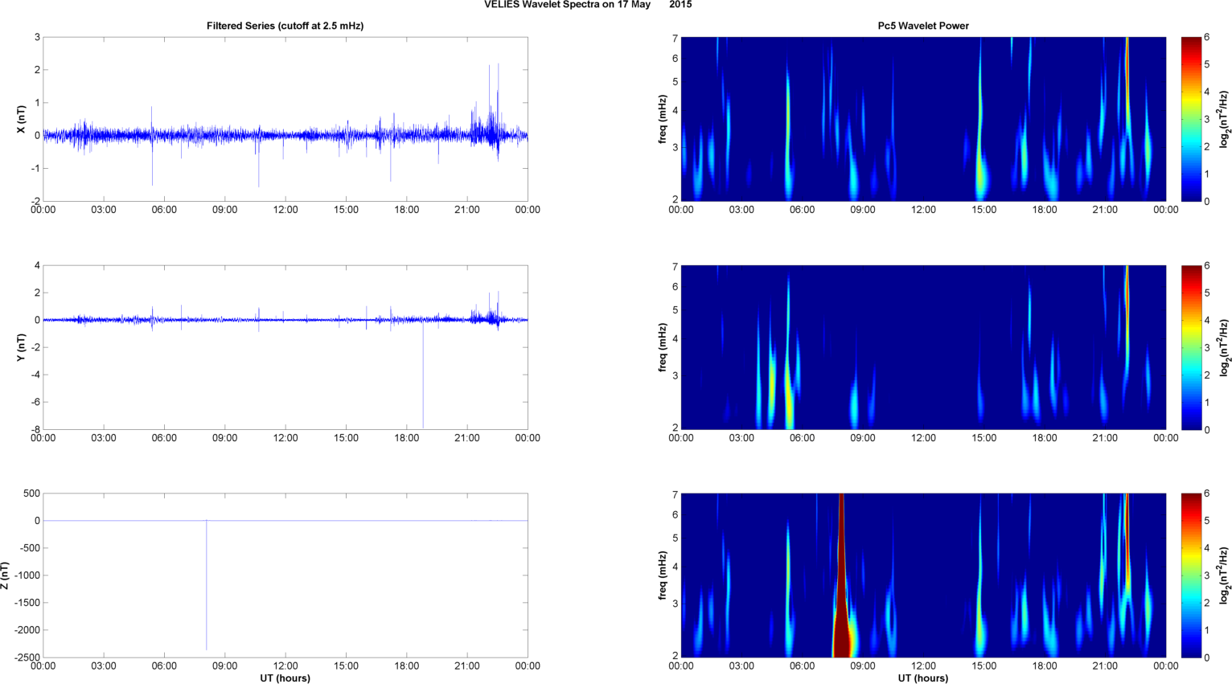Click the log2(nT²/Hz) label beside the middle colorbar
The height and width of the screenshot is (684, 1232).
coord(1224,347)
